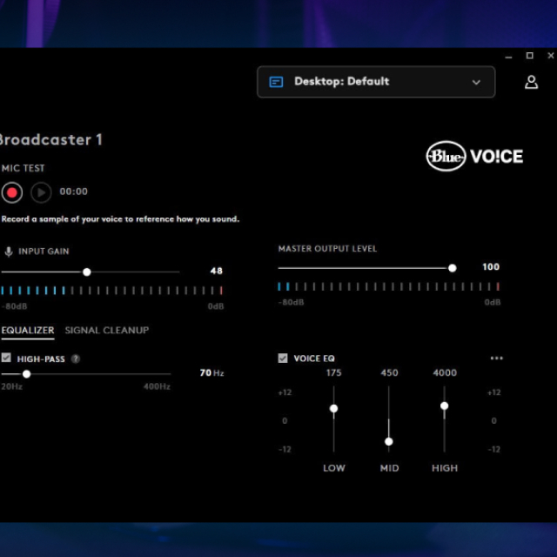
Task: Maximize the G HUB window
Action: point(530,56)
